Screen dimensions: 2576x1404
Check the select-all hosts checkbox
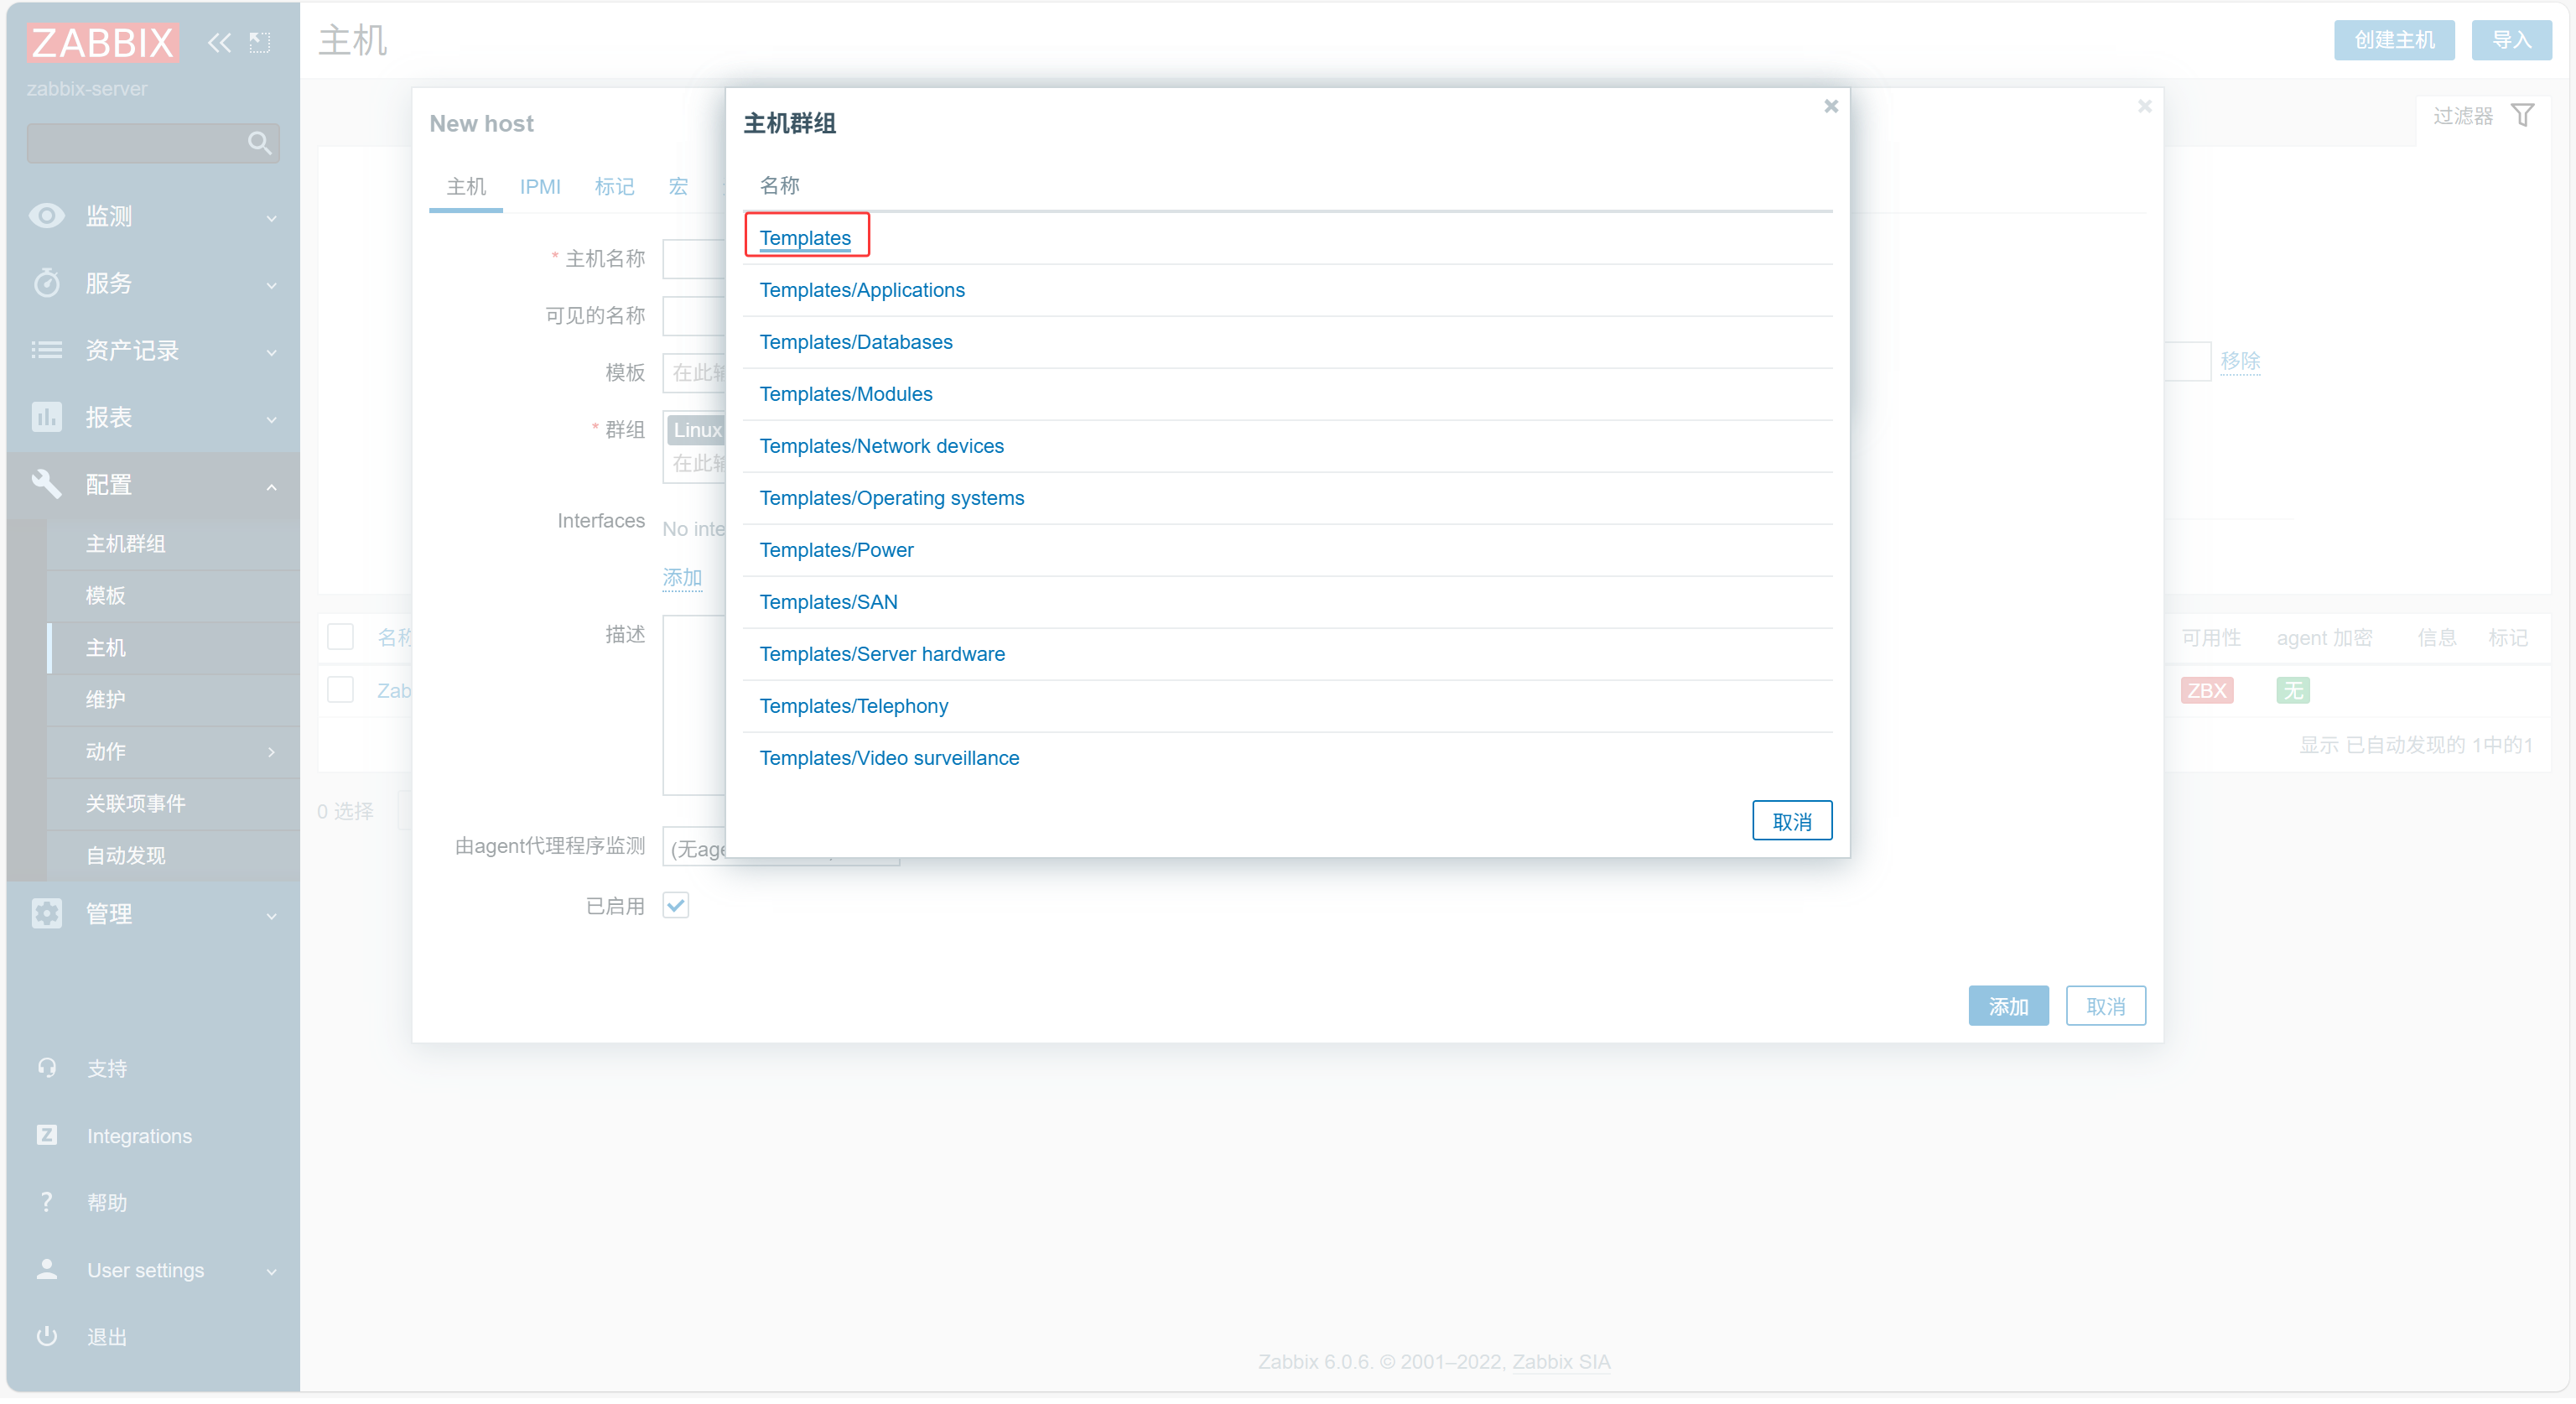click(x=340, y=636)
